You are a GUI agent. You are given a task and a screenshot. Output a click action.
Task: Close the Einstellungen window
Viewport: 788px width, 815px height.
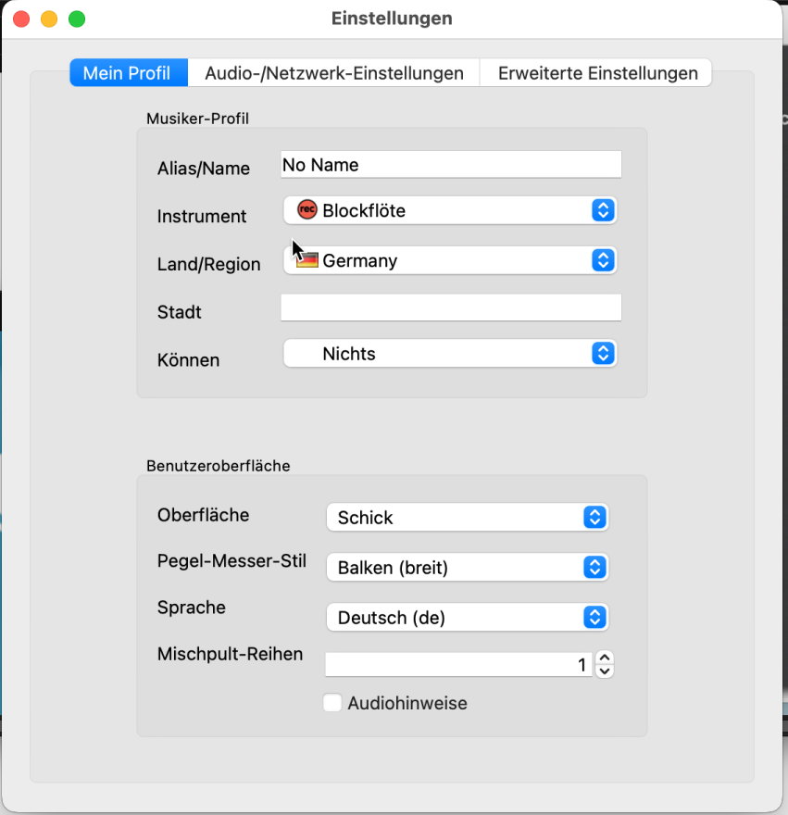[x=21, y=19]
